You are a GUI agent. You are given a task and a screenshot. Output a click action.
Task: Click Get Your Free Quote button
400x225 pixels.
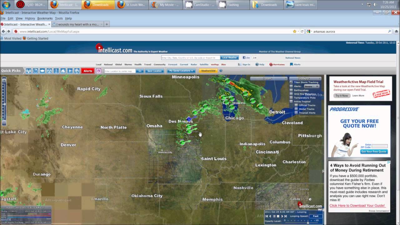pyautogui.click(x=374, y=152)
